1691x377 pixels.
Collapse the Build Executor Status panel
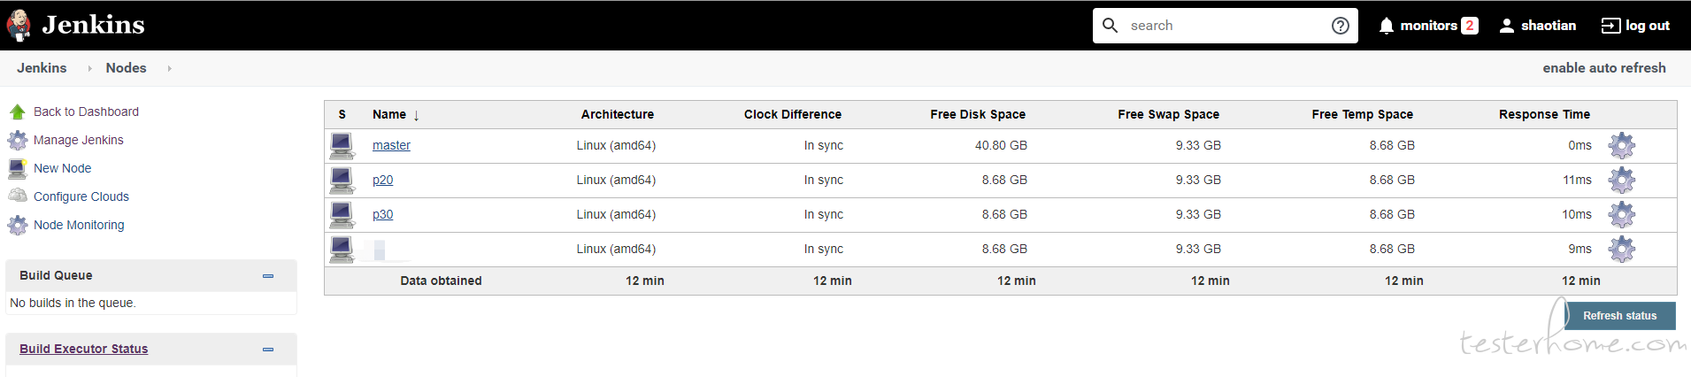tap(268, 350)
